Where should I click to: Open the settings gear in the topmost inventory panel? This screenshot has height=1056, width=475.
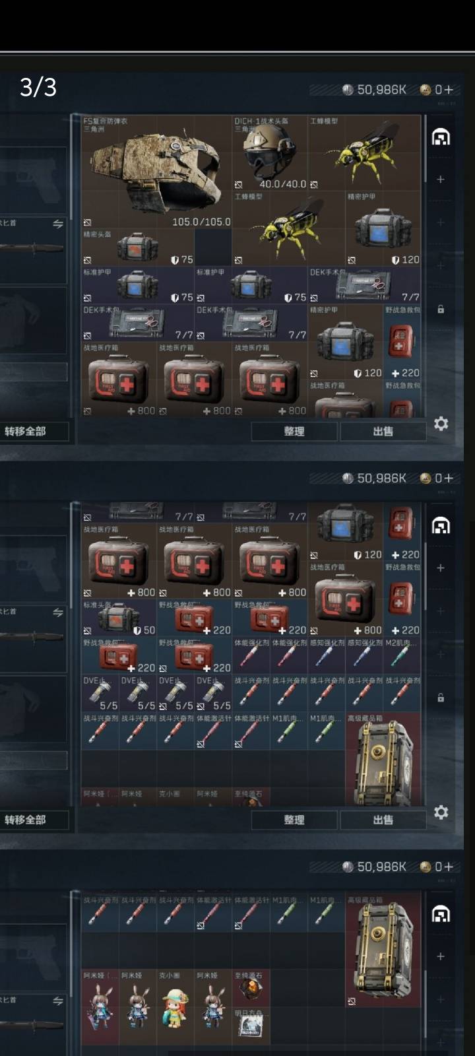click(441, 424)
